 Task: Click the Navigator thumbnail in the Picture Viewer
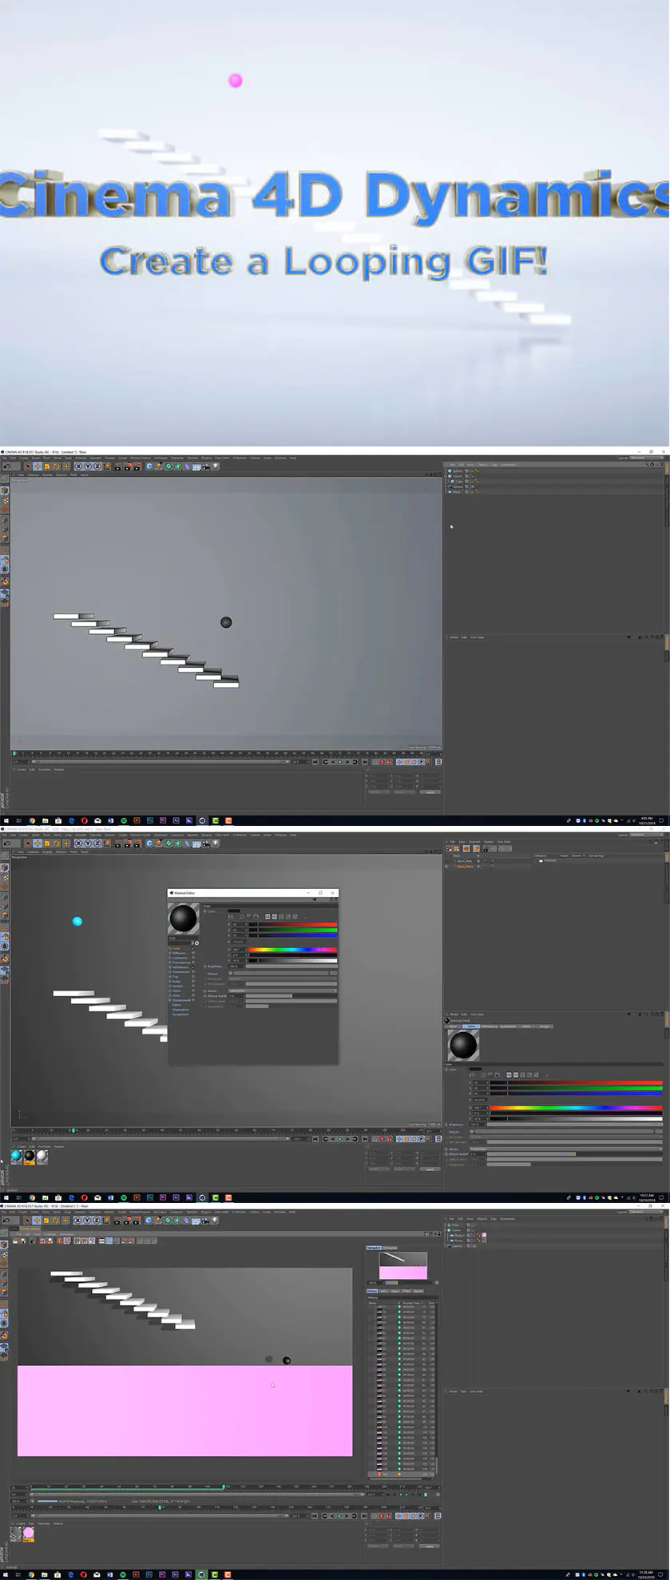pyautogui.click(x=403, y=1266)
